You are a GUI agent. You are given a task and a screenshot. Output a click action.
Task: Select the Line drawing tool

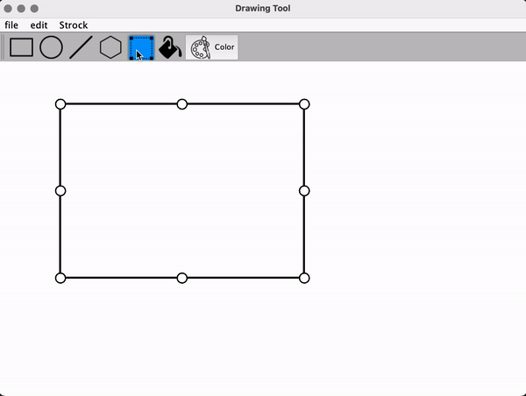click(x=81, y=47)
